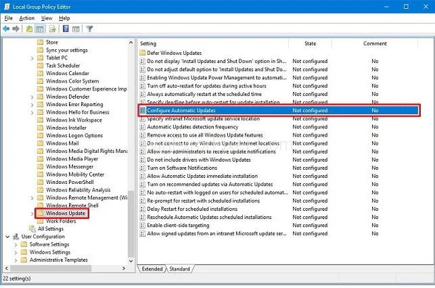The image size is (435, 288).
Task: Toggle Show/Hide Action Pane icon
Action: coord(76,28)
